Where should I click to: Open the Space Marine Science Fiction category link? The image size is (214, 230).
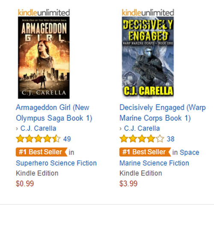(160, 158)
